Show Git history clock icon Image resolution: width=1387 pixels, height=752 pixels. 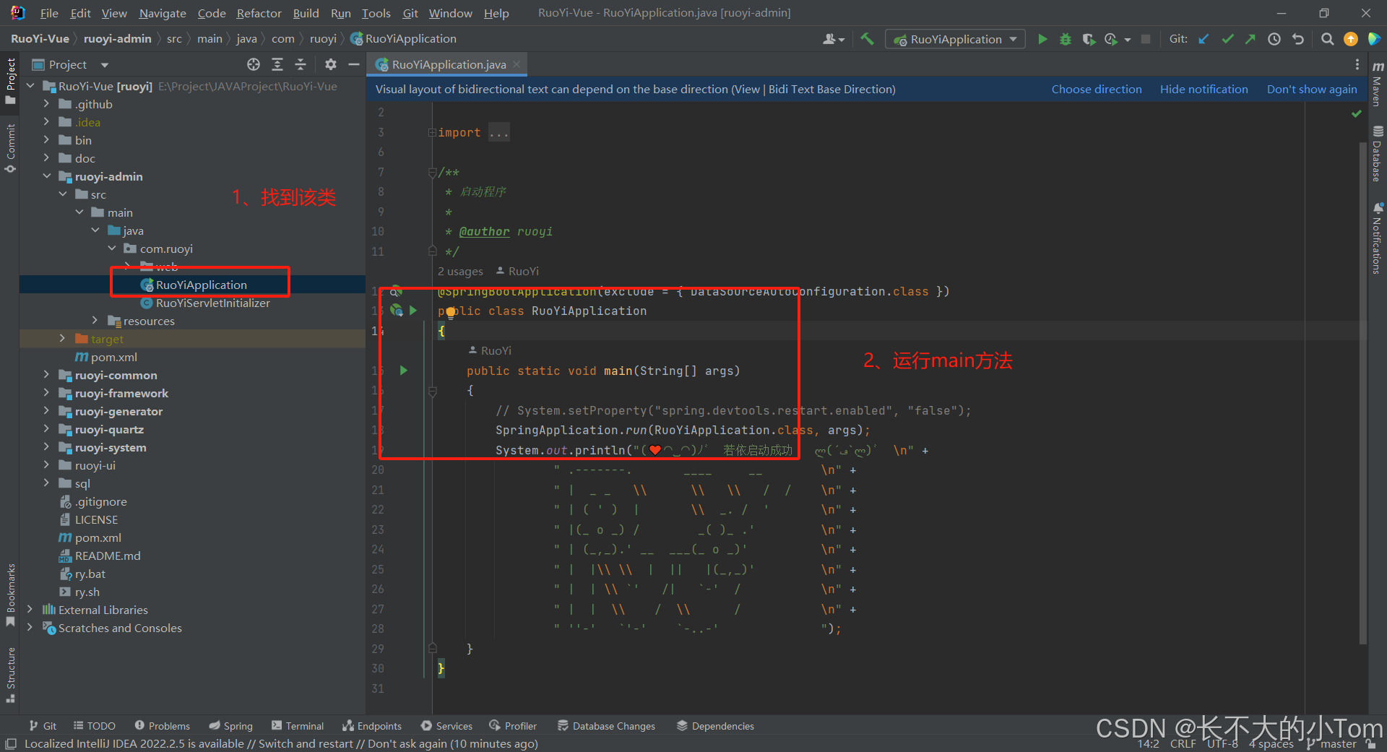coord(1274,39)
